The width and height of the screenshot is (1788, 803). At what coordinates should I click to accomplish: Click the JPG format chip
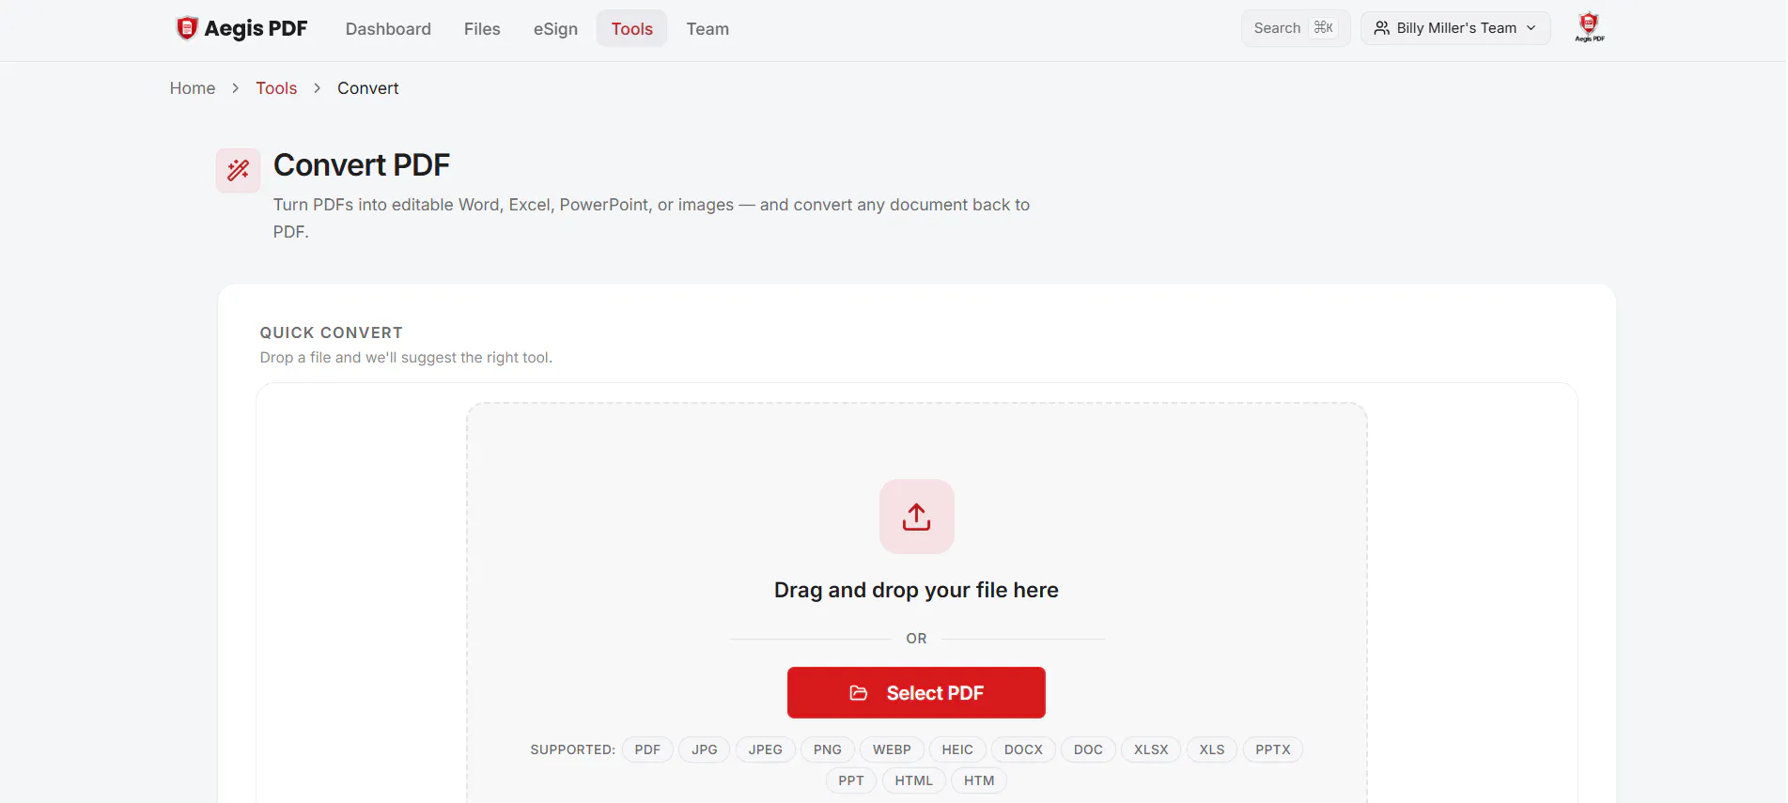(705, 749)
